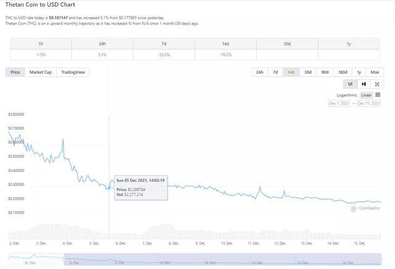Image resolution: width=395 pixels, height=269 pixels.
Task: Click the 4. Dec price spike on chart
Action: click(63, 139)
